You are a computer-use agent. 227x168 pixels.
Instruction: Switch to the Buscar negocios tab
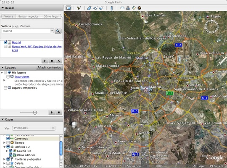(29, 16)
